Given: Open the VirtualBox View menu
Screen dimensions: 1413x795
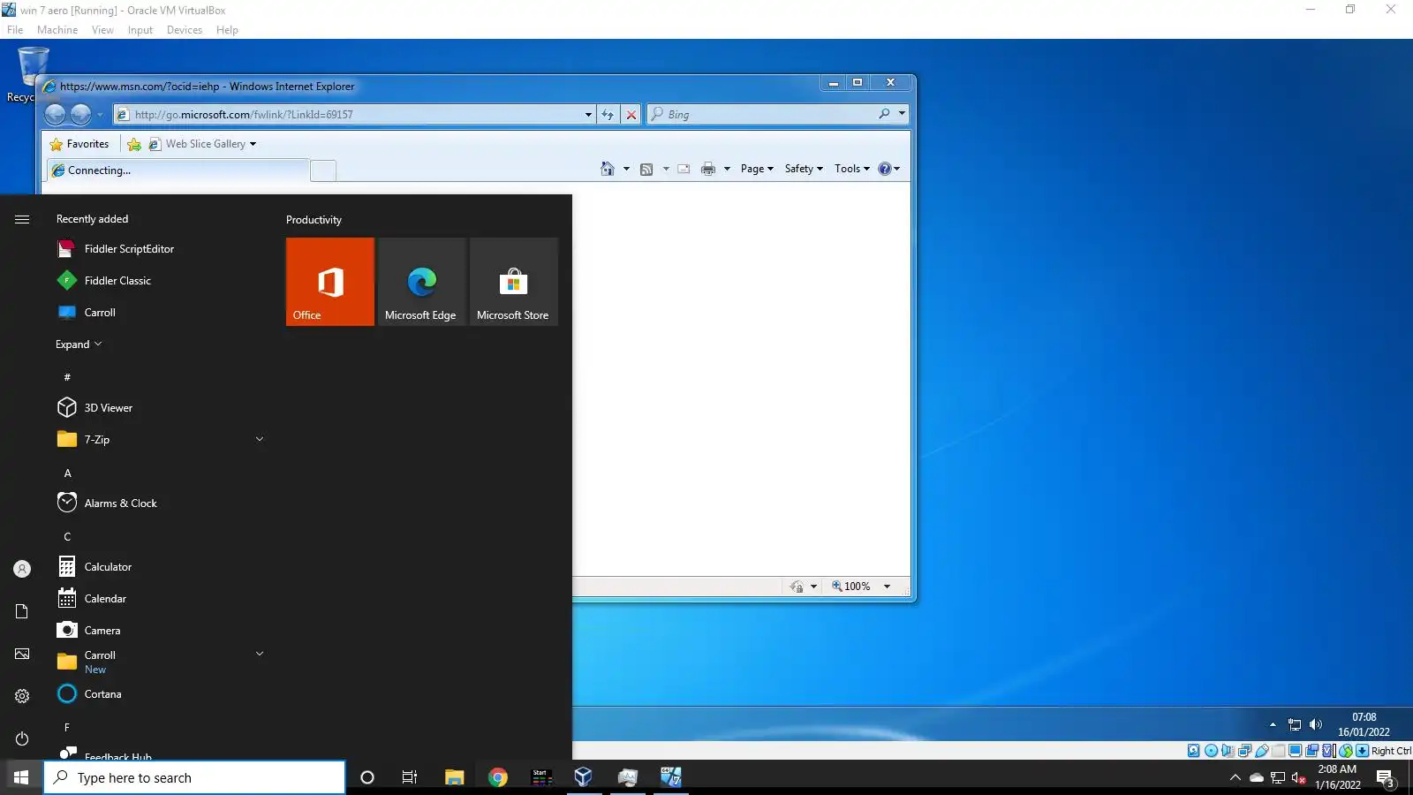Looking at the screenshot, I should [102, 30].
